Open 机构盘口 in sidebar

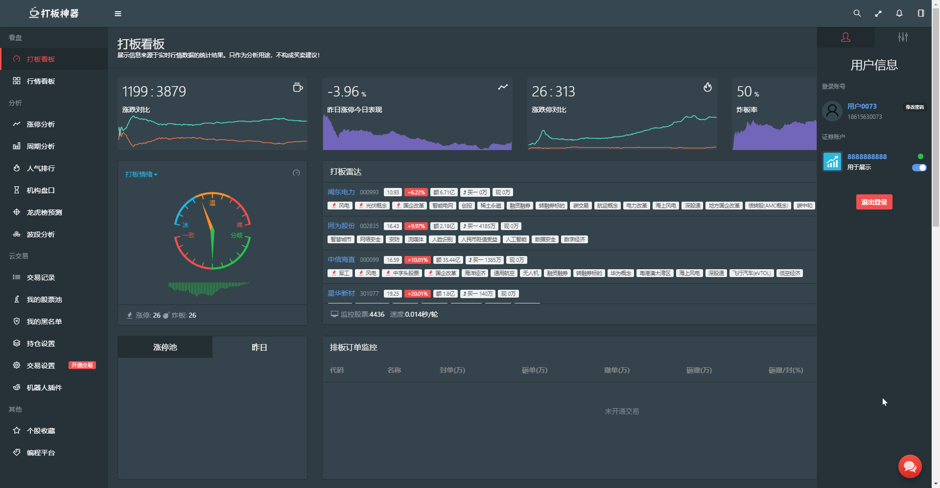point(54,190)
